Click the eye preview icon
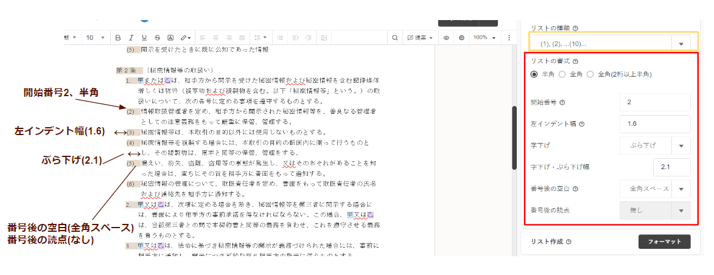The height and width of the screenshot is (275, 714). (x=446, y=38)
